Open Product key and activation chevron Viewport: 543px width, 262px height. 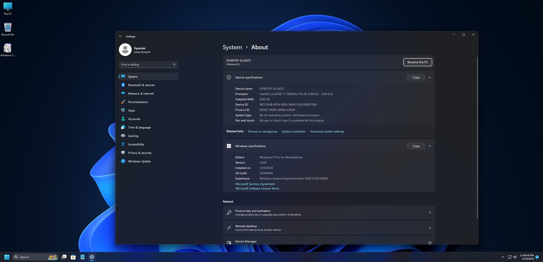430,212
